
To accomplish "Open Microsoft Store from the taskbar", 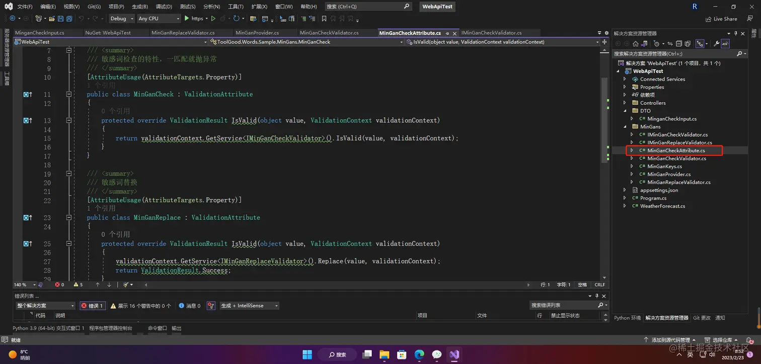I will click(402, 354).
